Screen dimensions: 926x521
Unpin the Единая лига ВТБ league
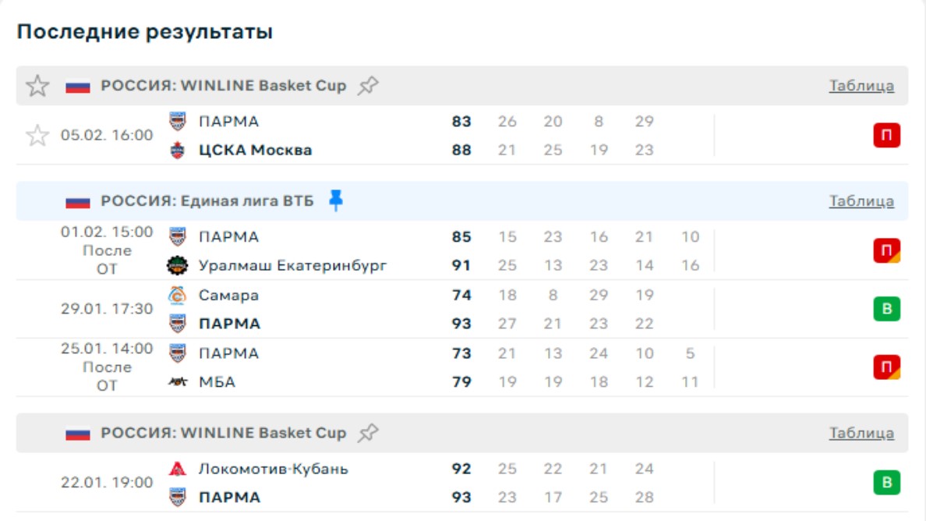click(336, 200)
